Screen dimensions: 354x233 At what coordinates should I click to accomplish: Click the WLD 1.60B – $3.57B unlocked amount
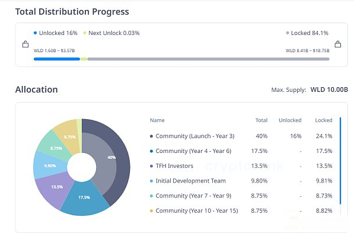[54, 50]
